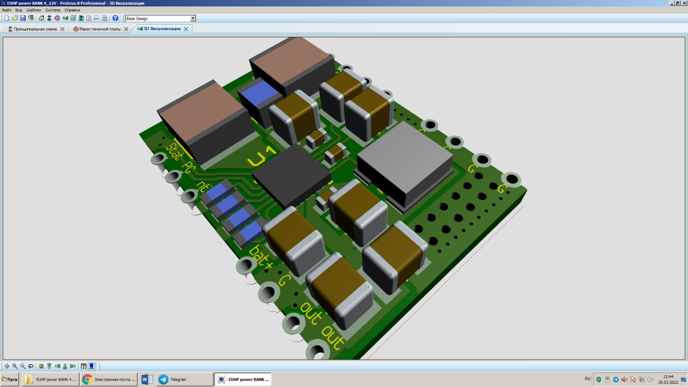Image resolution: width=688 pixels, height=387 pixels.
Task: Open PCB Layout from the red chip icon
Action: coord(57,18)
